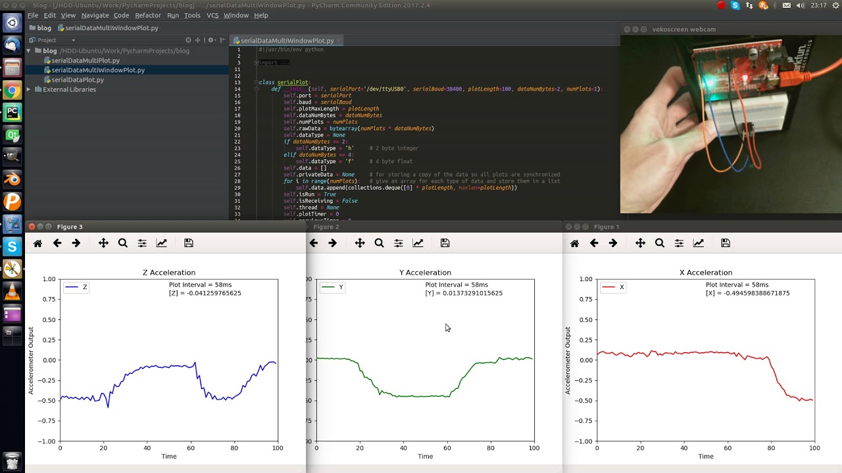Expand the External Libraries node
This screenshot has height=473, width=842.
point(29,89)
